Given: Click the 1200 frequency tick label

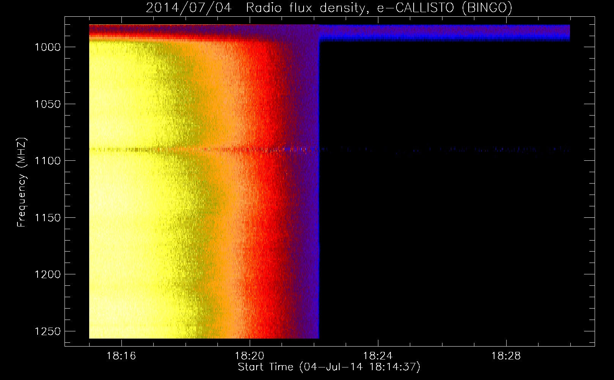Looking at the screenshot, I should (47, 274).
